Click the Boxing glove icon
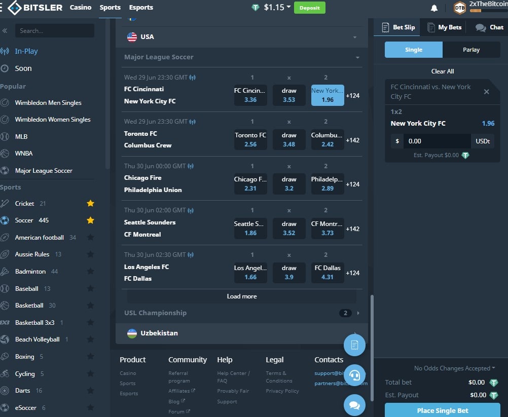Screen dimensions: 508x417 pyautogui.click(x=5, y=357)
